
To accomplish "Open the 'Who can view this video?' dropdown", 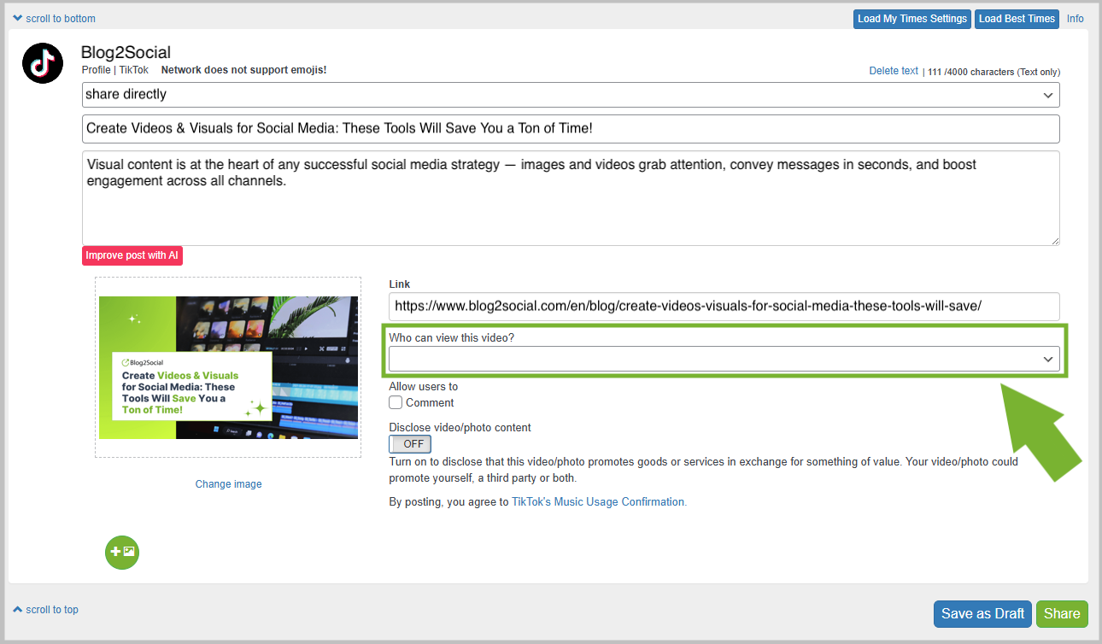I will 724,359.
